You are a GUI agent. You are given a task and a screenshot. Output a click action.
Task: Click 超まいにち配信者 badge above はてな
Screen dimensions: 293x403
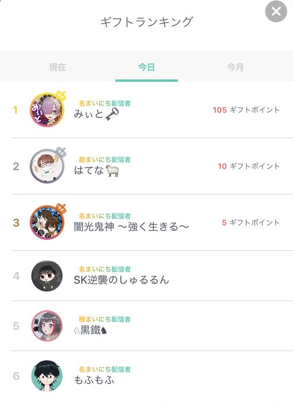105,159
